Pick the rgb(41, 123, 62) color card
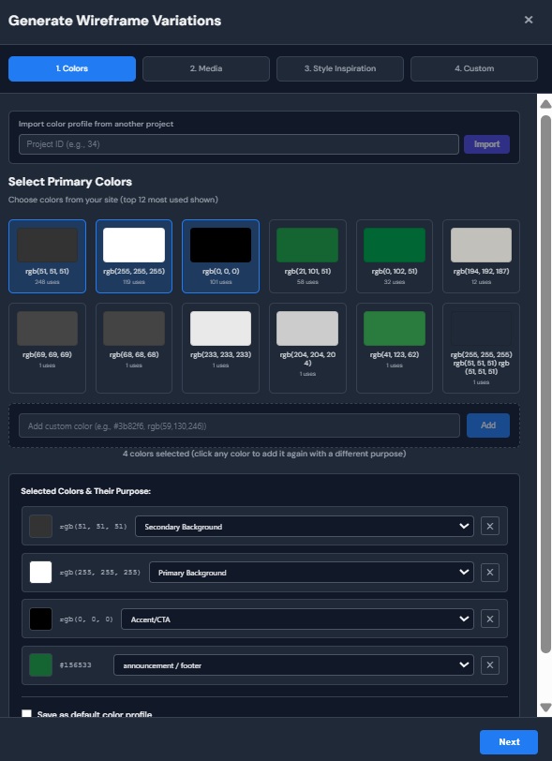 [395, 348]
